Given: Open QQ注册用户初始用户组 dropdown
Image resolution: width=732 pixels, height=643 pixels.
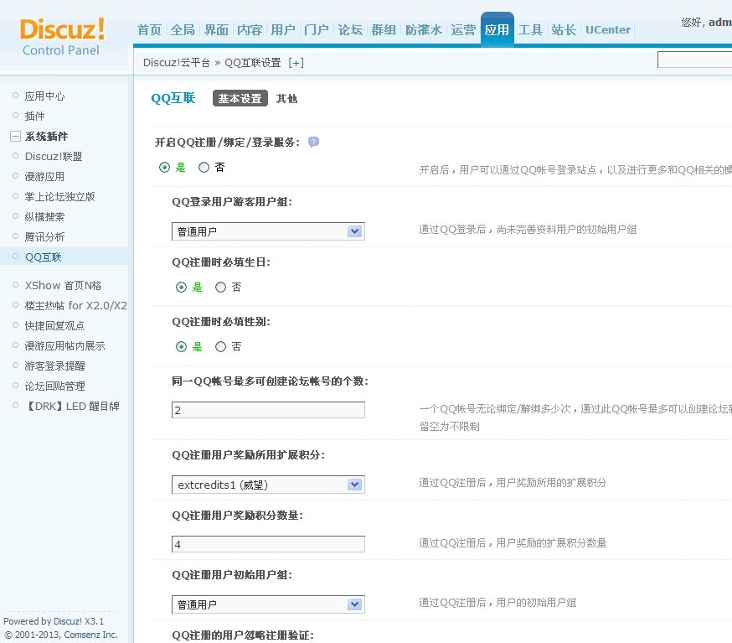Looking at the screenshot, I should point(268,604).
